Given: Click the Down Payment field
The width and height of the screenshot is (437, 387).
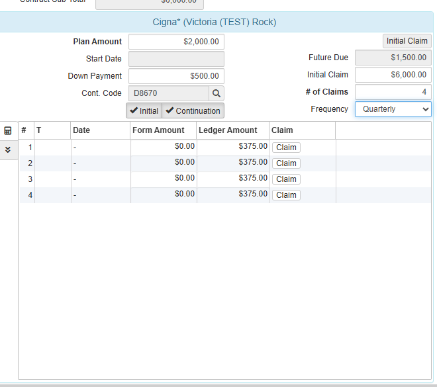Looking at the screenshot, I should (x=176, y=76).
